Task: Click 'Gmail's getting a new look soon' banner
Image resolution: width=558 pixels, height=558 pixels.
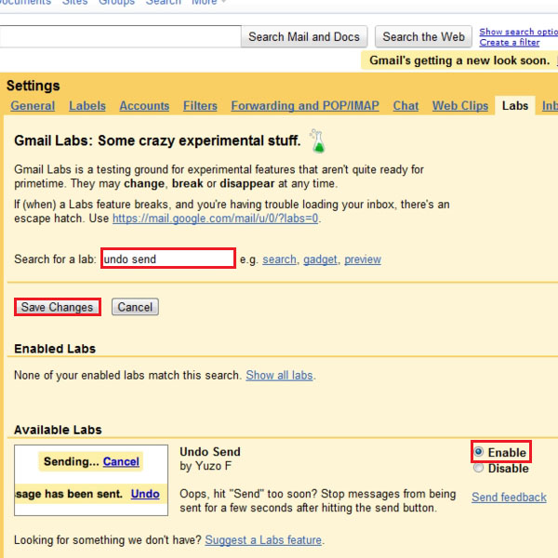Action: pyautogui.click(x=459, y=60)
